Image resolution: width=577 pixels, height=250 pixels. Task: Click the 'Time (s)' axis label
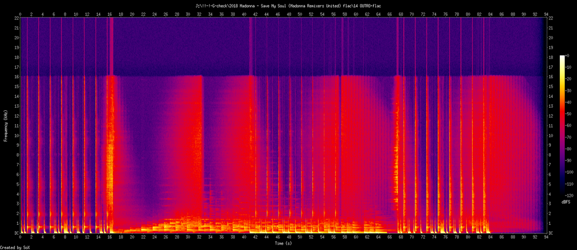284,243
